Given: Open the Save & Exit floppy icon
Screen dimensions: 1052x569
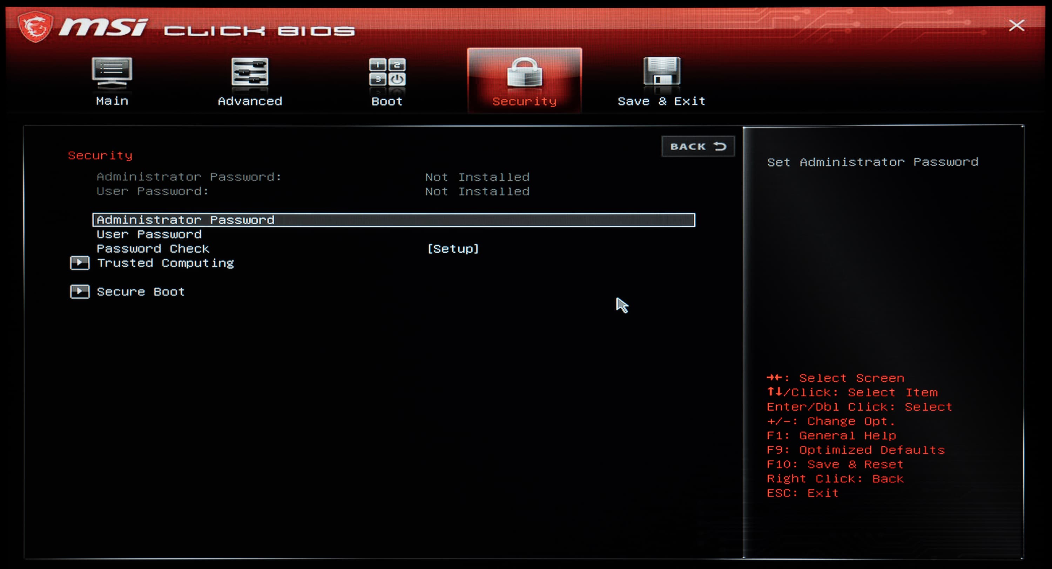Looking at the screenshot, I should 662,71.
